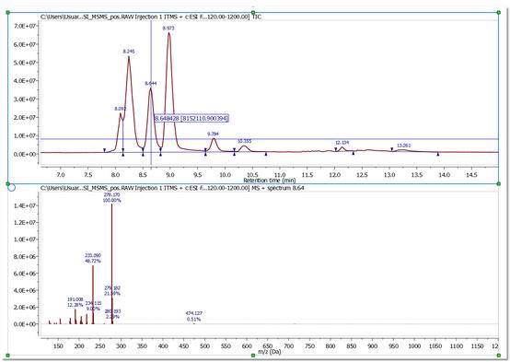
Task: Click the cursor tooltip reading 8.648428 [8152110.900394]
Action: [191, 118]
